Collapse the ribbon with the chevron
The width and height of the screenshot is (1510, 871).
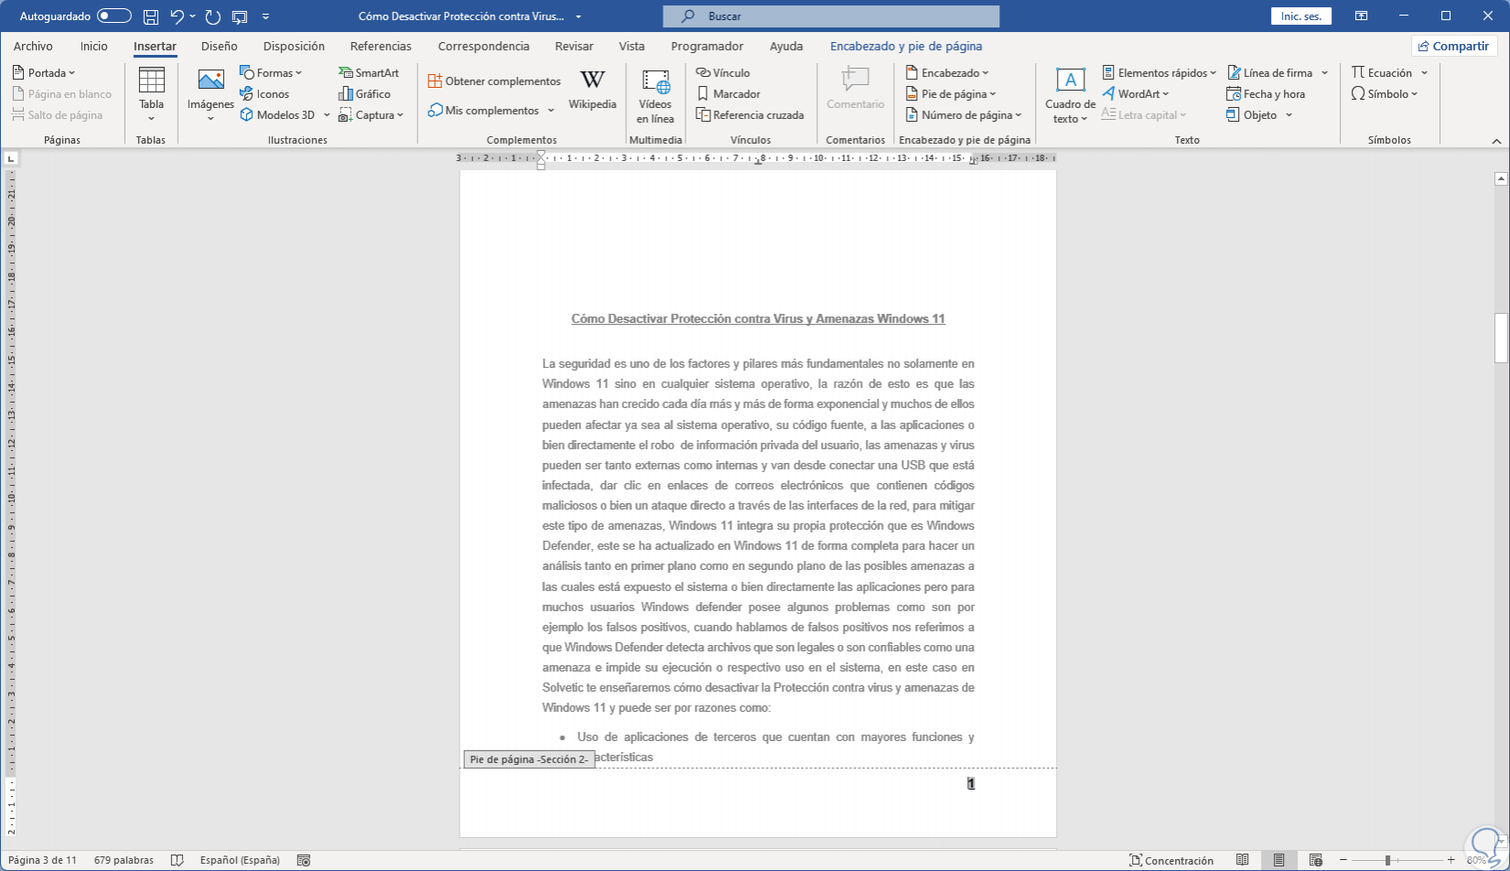point(1496,141)
